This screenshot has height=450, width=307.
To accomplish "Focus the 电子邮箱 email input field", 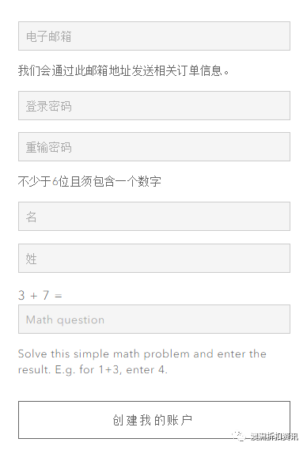I will (x=154, y=36).
